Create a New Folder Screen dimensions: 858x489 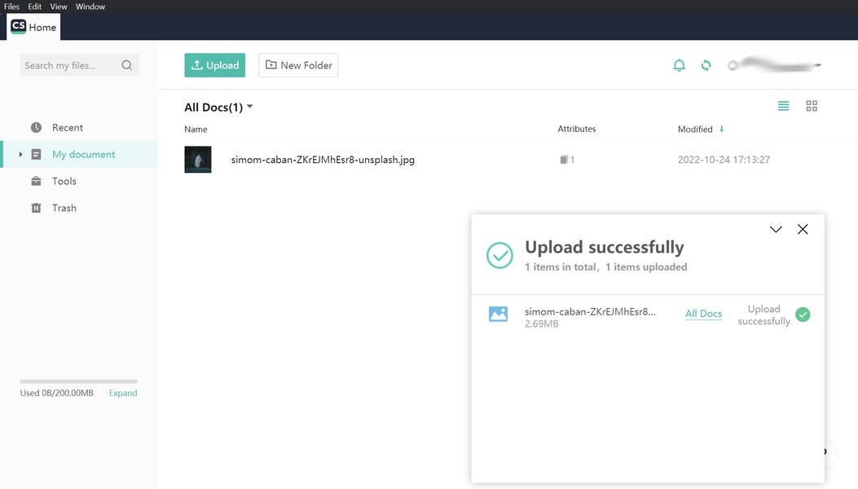tap(298, 65)
